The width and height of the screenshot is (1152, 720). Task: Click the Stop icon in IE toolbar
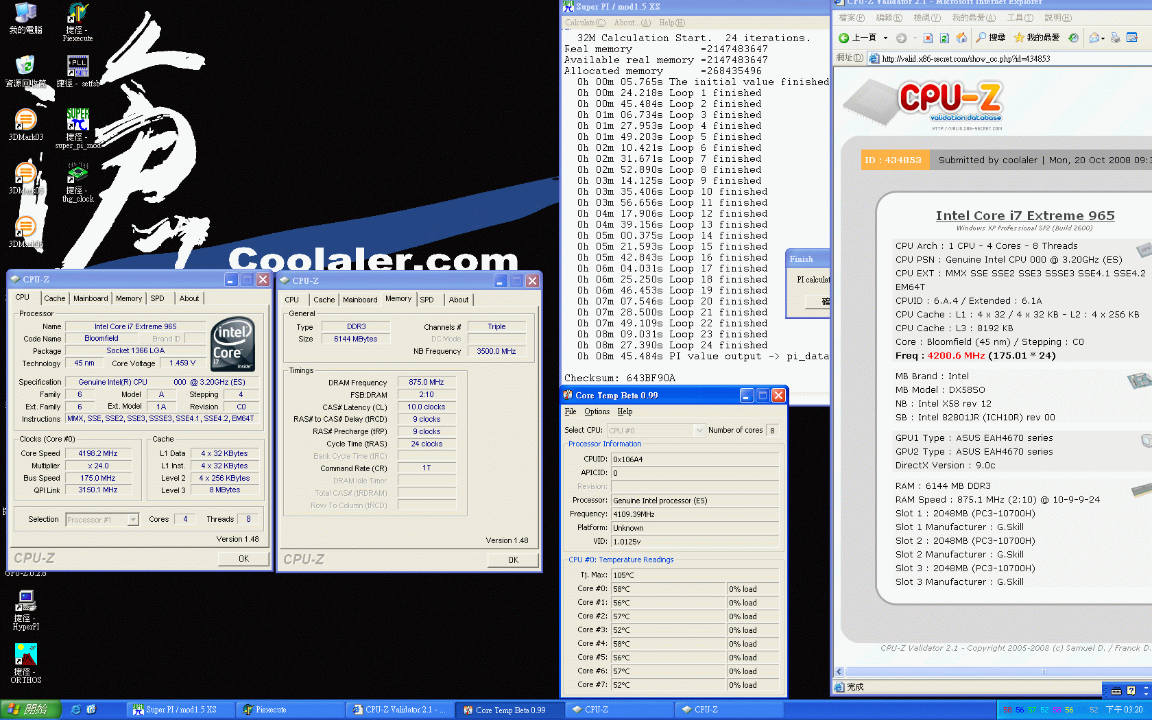[x=928, y=38]
